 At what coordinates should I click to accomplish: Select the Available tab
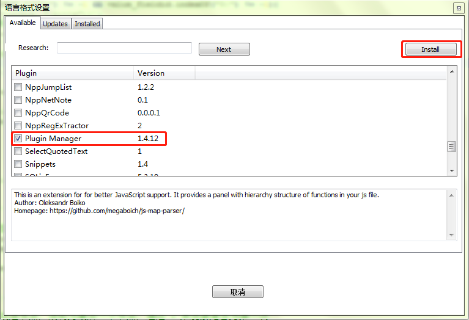coord(23,23)
